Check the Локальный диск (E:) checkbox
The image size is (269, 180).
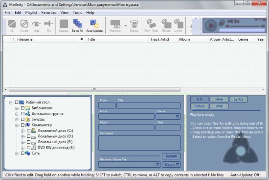[29, 142]
